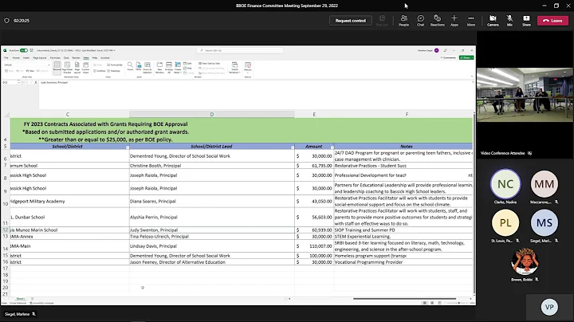Click the Arrange All icon
Image resolution: width=574 pixels, height=322 pixels.
click(169, 68)
